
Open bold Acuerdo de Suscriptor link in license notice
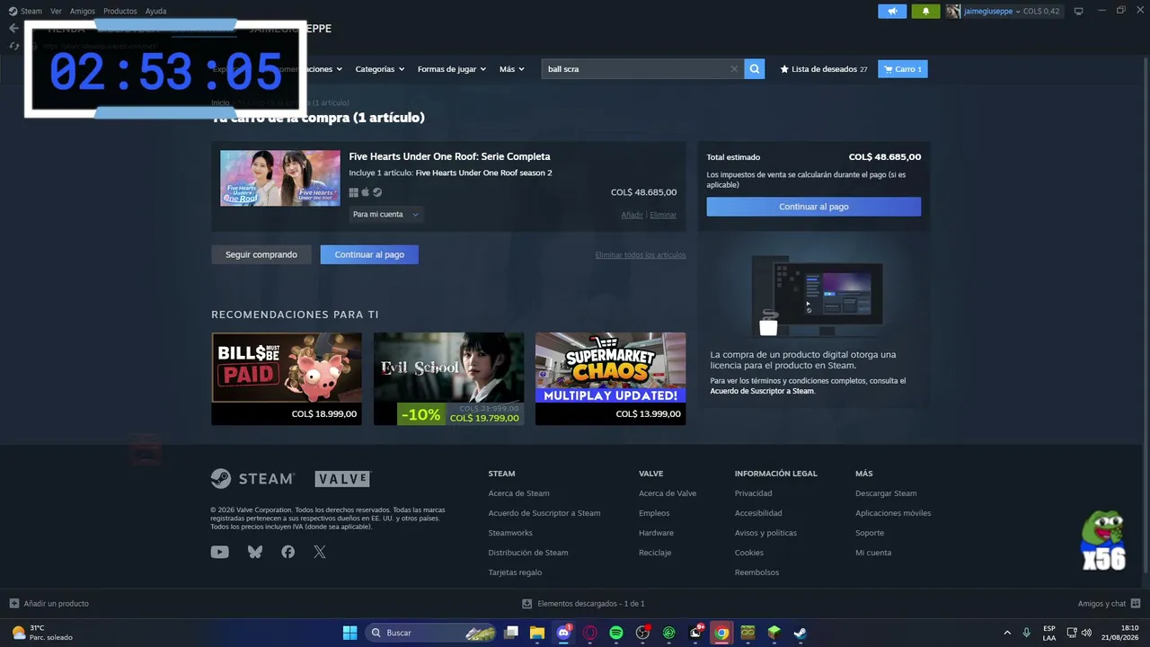[x=762, y=391]
